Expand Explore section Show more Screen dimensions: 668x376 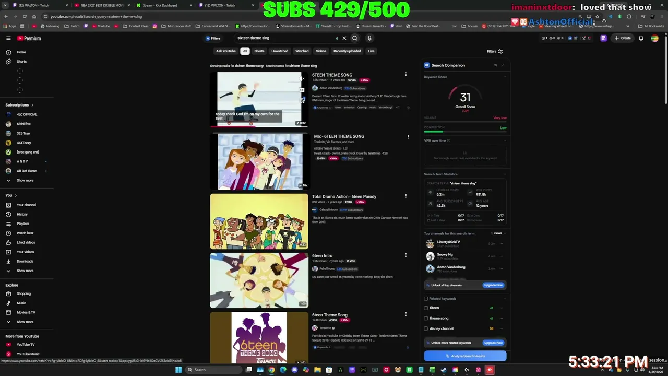(x=25, y=322)
